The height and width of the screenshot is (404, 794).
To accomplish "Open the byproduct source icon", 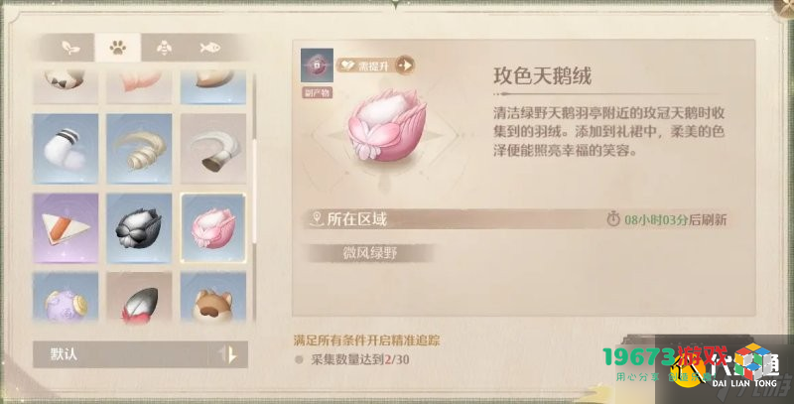I will tap(317, 66).
